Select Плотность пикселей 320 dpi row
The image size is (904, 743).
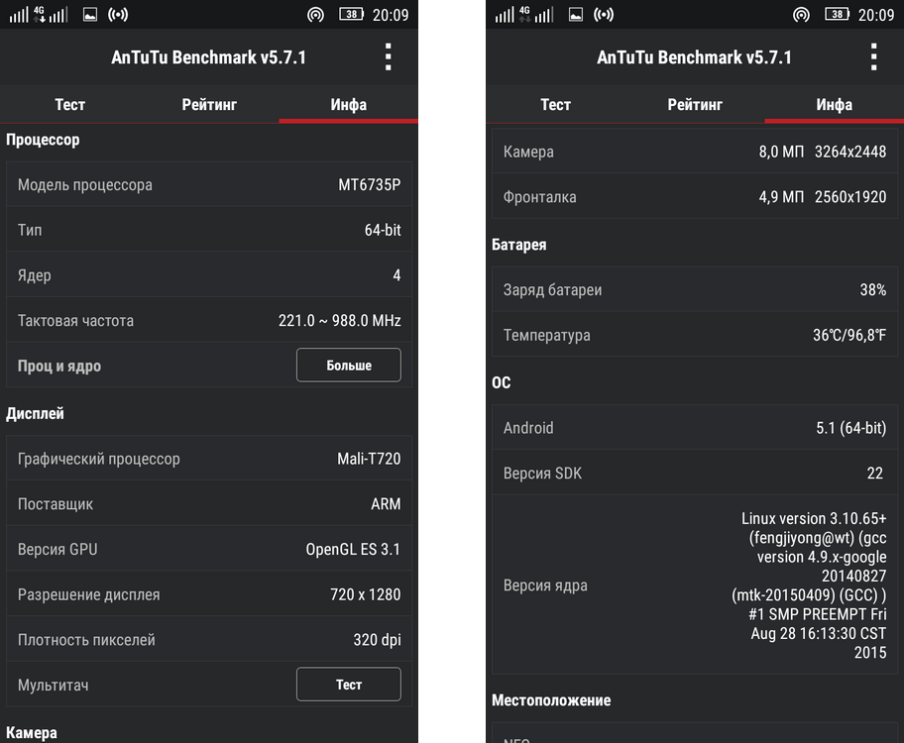coord(209,640)
